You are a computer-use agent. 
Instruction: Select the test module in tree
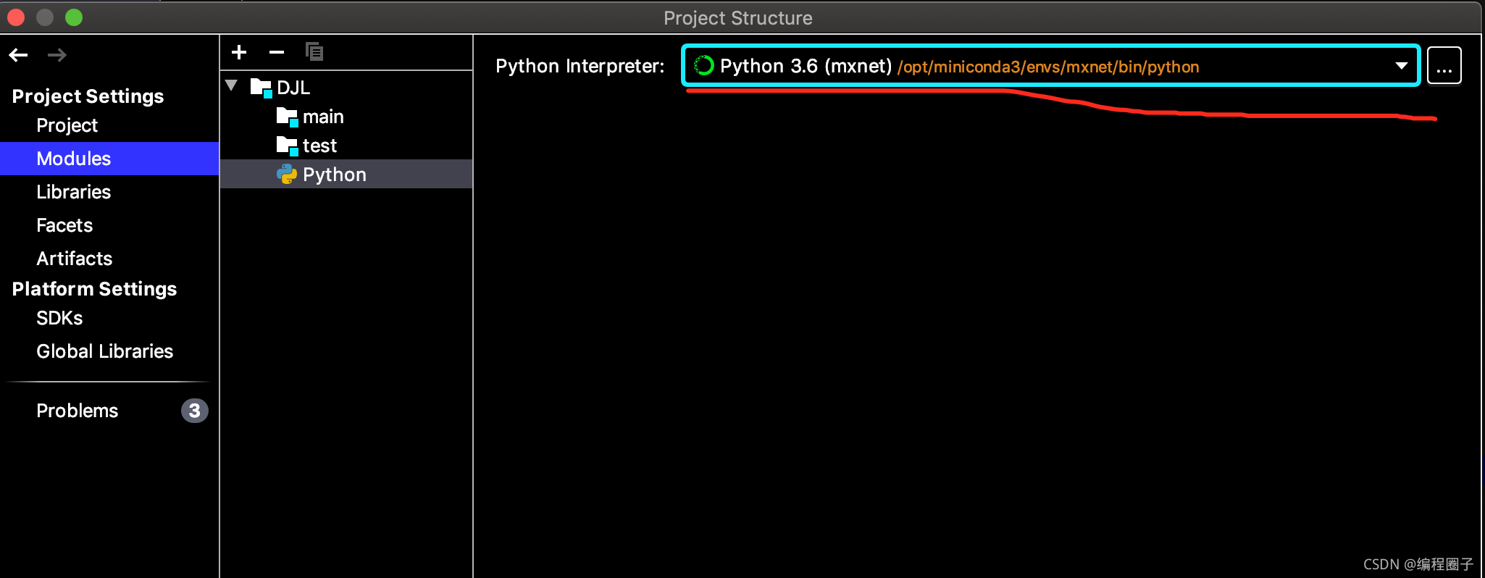coord(346,146)
